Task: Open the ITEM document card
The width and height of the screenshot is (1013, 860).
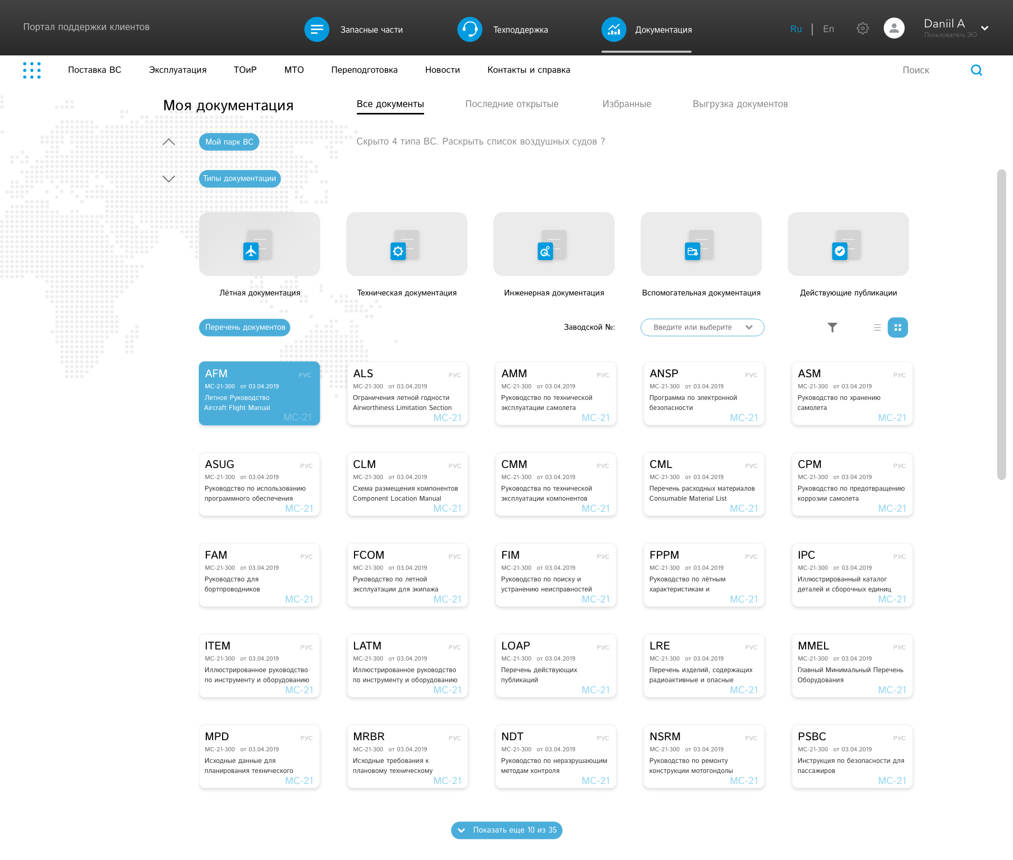Action: [x=259, y=665]
